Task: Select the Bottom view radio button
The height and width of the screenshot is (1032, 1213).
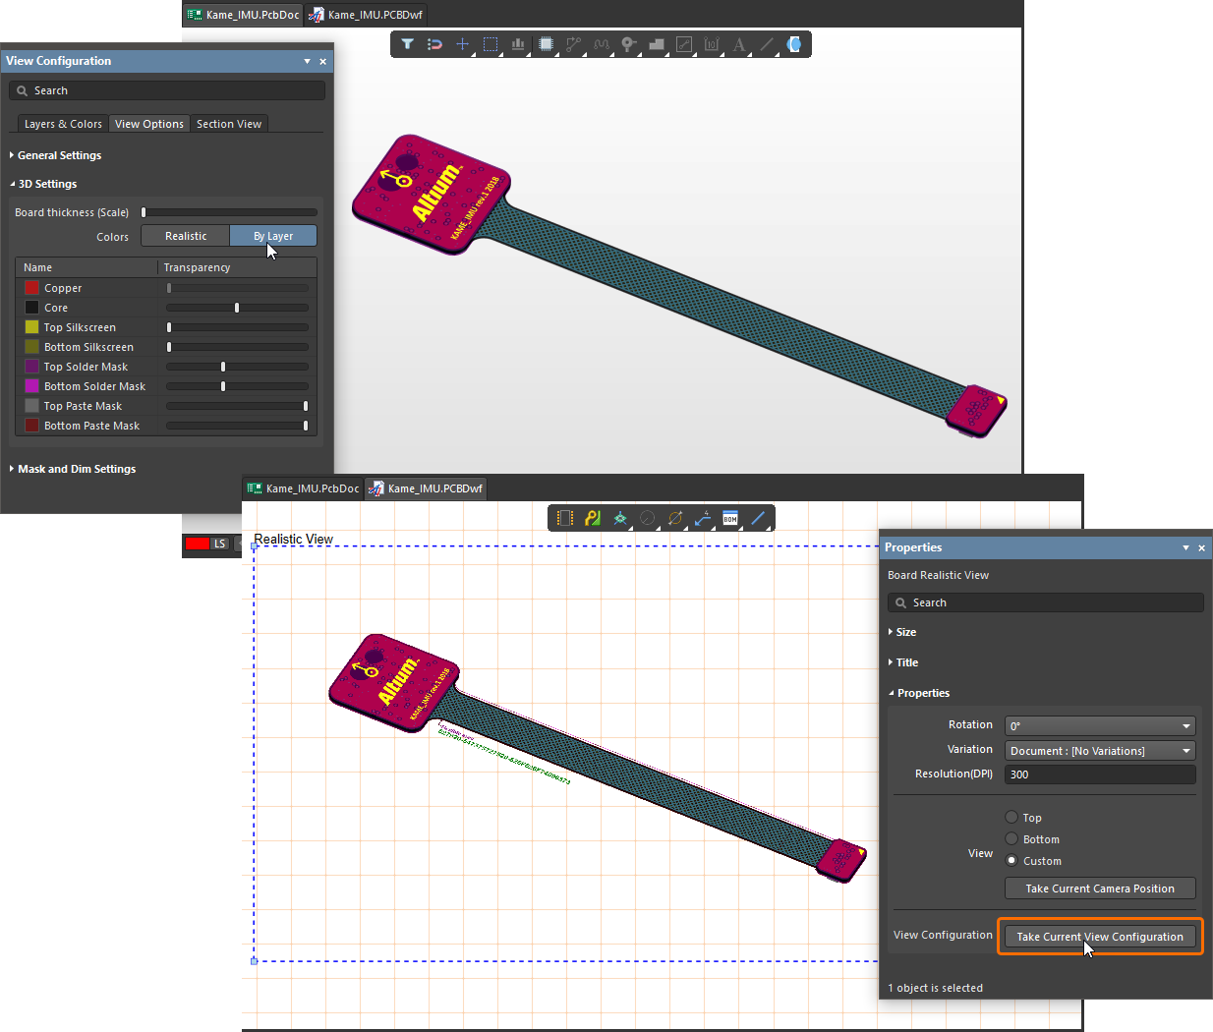Action: pos(1011,838)
